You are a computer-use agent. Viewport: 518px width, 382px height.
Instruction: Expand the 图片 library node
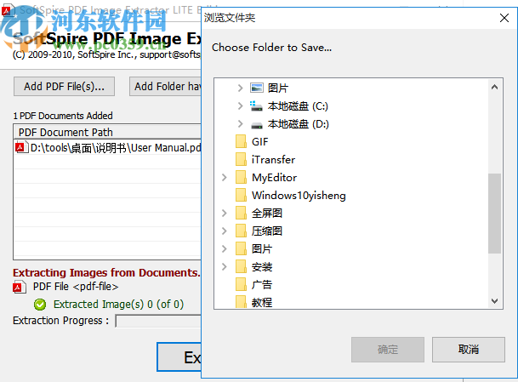240,88
